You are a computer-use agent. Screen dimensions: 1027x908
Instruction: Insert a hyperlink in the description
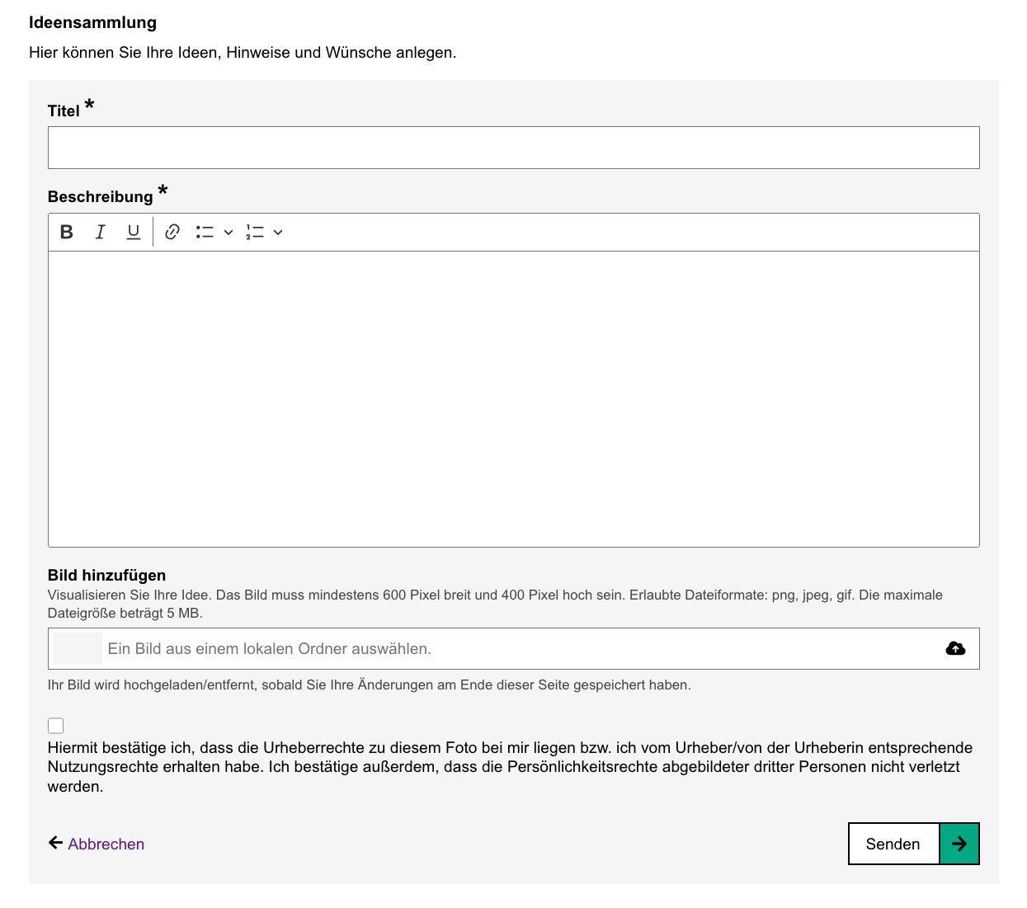172,233
